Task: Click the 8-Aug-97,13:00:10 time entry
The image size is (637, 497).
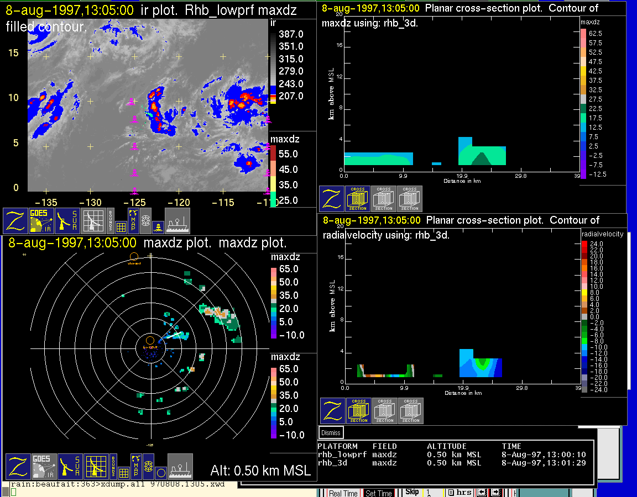Action: (544, 455)
